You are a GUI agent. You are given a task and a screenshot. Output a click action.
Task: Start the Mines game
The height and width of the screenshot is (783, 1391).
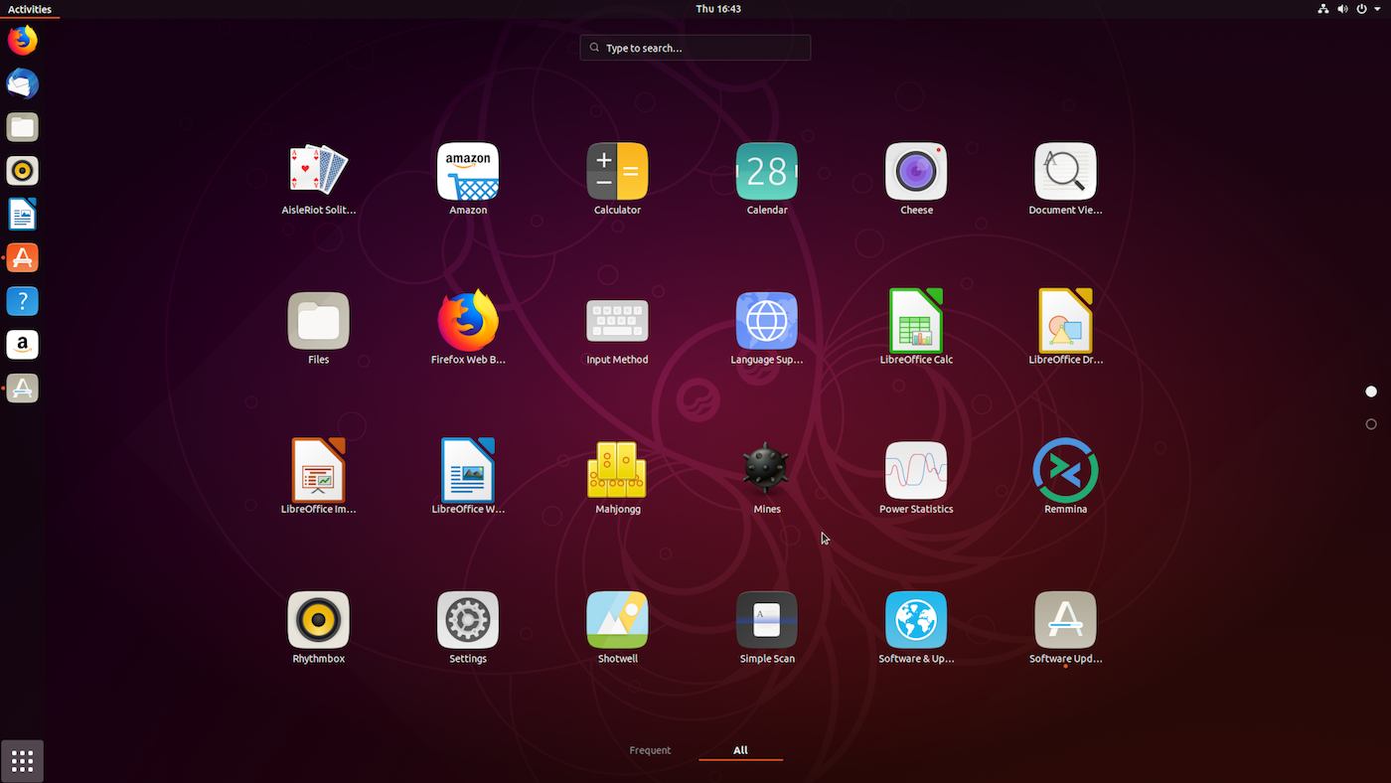766,477
